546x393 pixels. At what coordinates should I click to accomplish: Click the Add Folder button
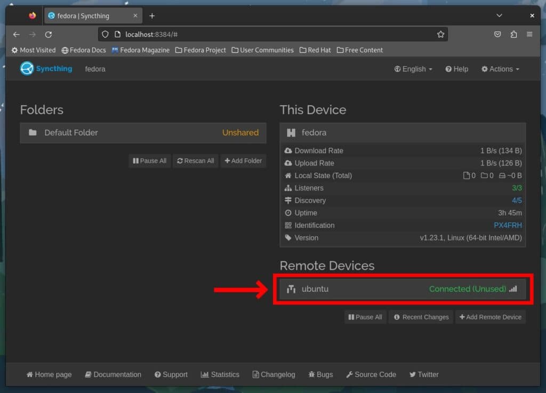pyautogui.click(x=243, y=161)
